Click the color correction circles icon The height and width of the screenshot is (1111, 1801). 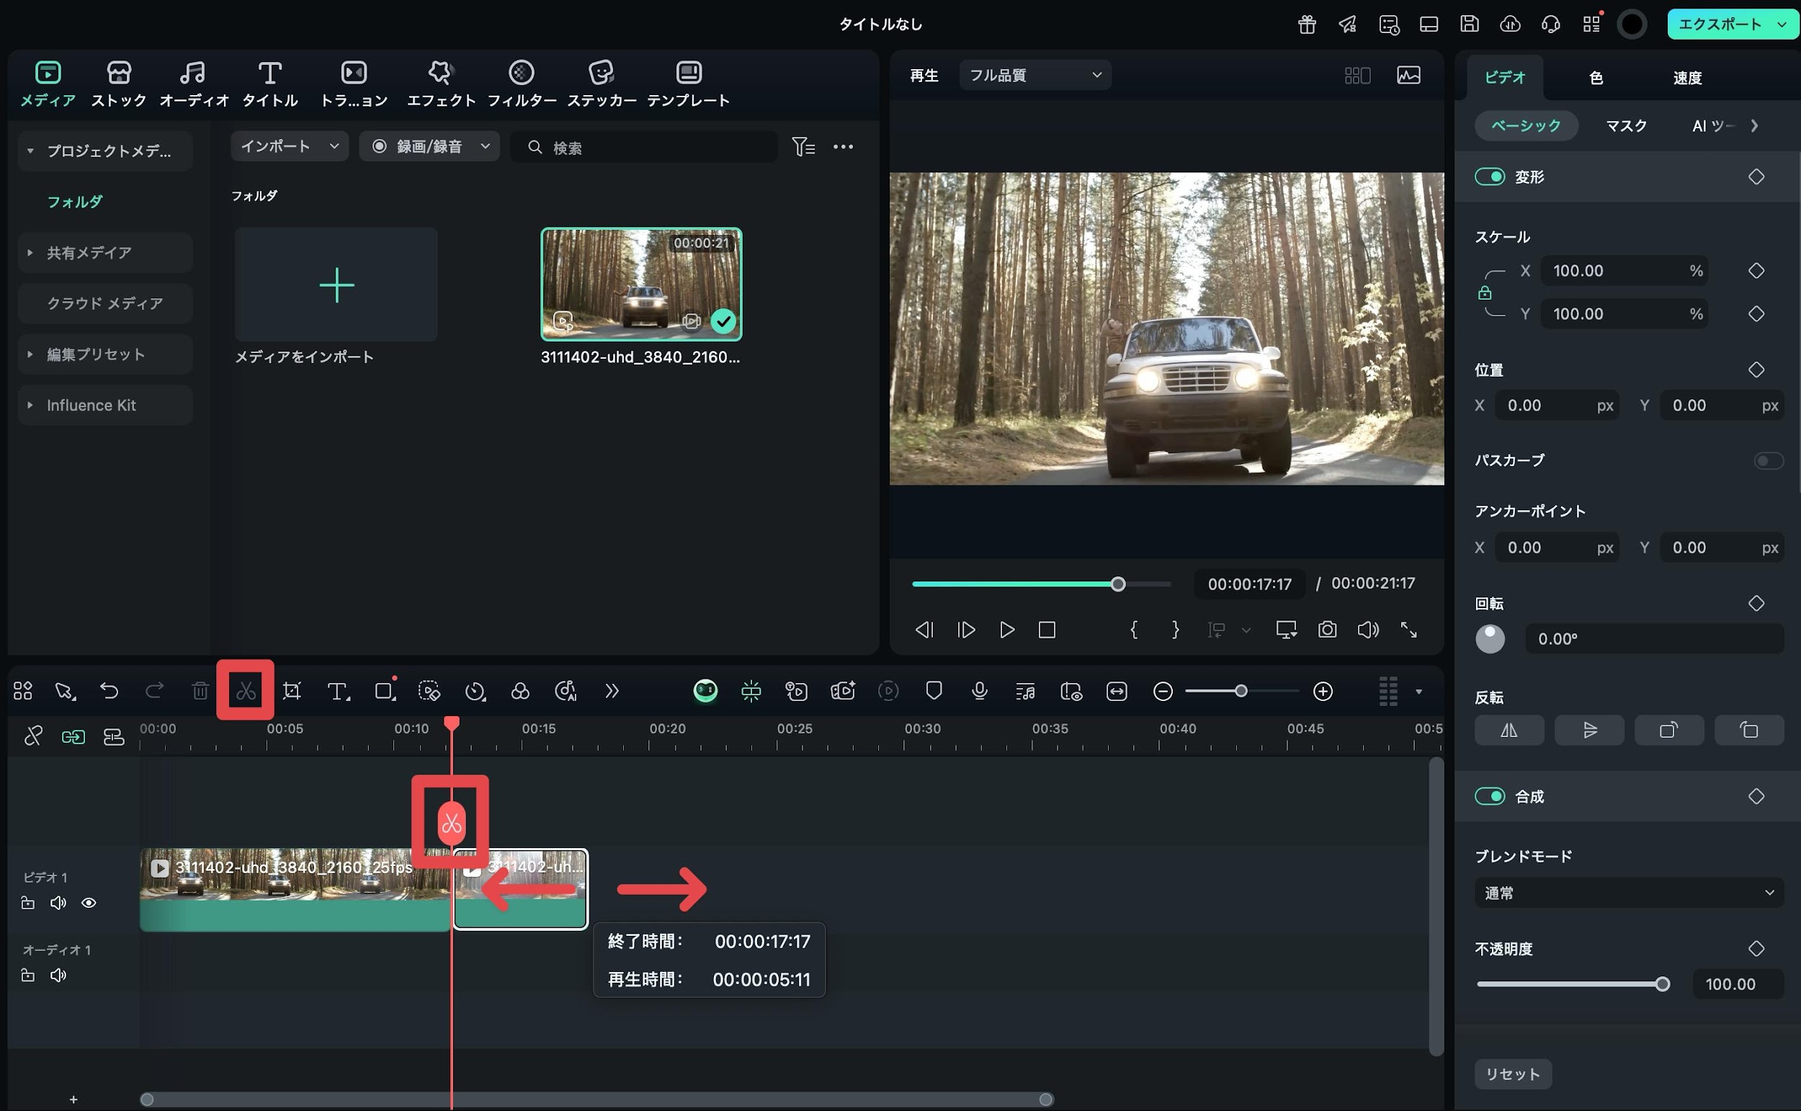tap(520, 691)
